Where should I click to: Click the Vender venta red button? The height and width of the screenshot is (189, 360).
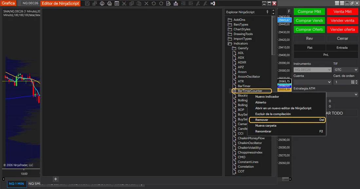[x=343, y=20]
